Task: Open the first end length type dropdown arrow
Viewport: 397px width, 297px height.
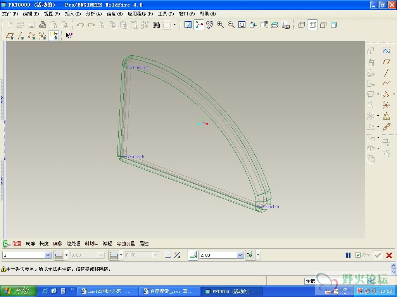Action: [67, 255]
